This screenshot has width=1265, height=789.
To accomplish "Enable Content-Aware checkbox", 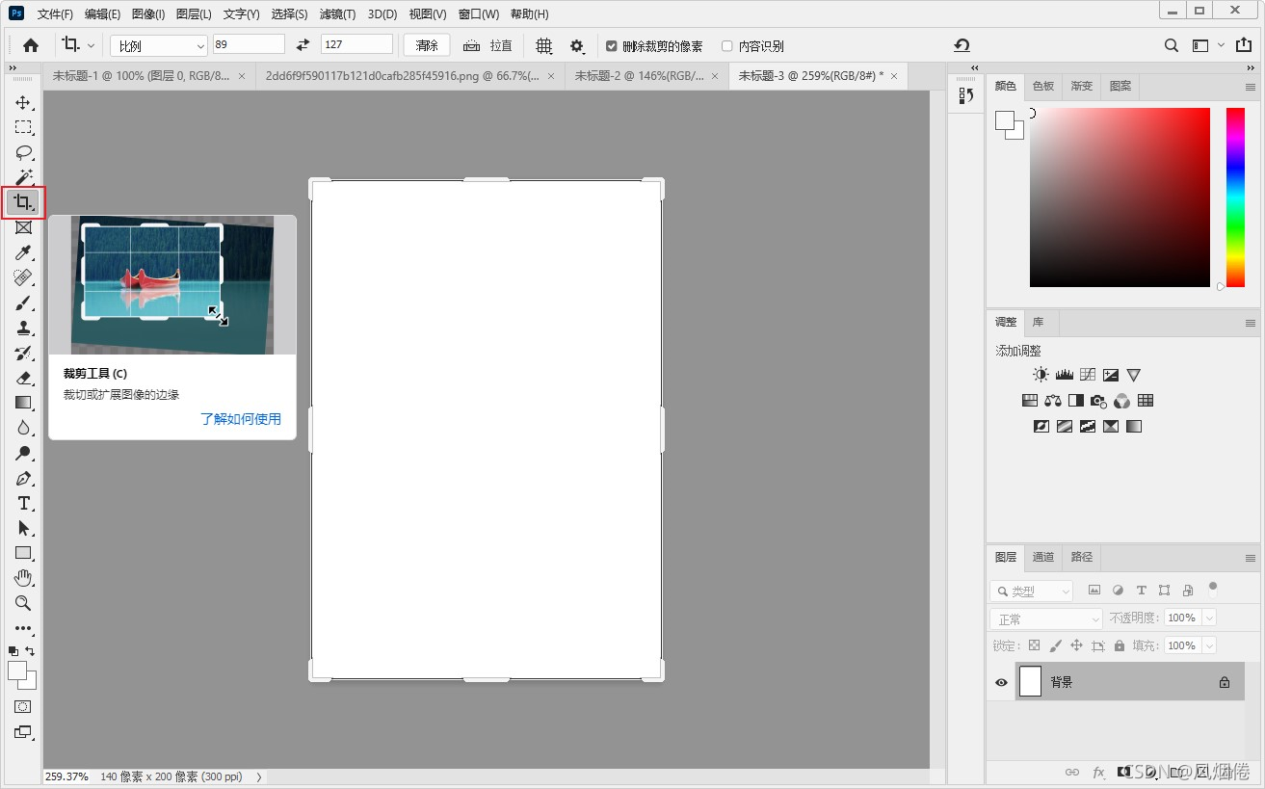I will pyautogui.click(x=727, y=45).
